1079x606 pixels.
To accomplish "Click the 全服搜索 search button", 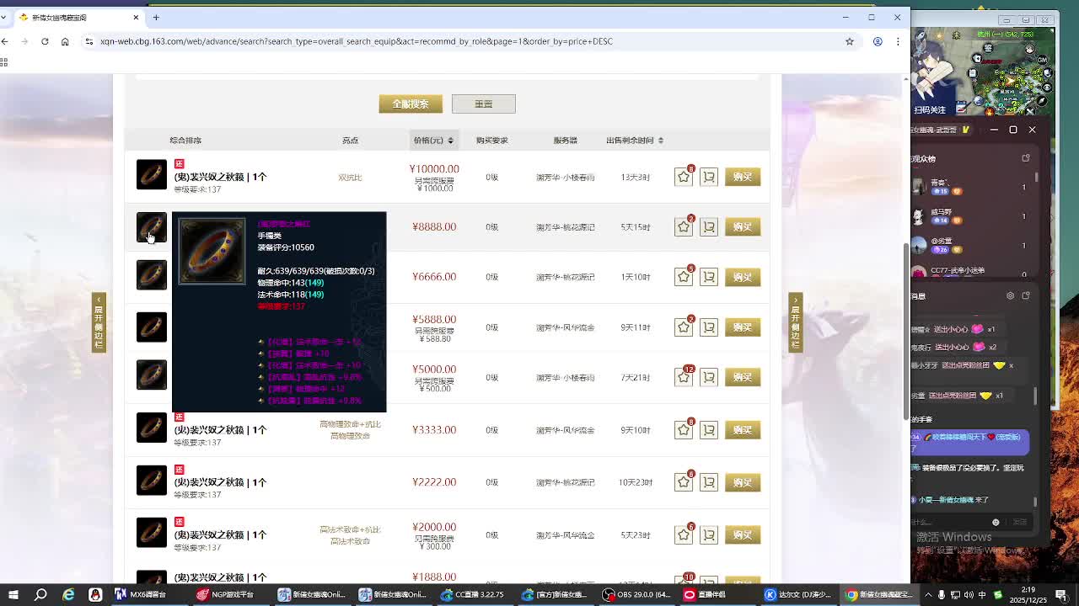I will 411,104.
